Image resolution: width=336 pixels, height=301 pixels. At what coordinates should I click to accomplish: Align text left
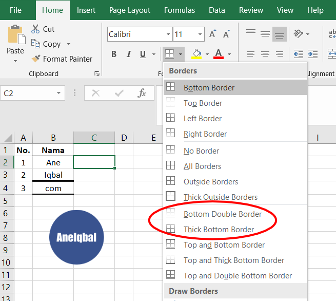(251, 53)
